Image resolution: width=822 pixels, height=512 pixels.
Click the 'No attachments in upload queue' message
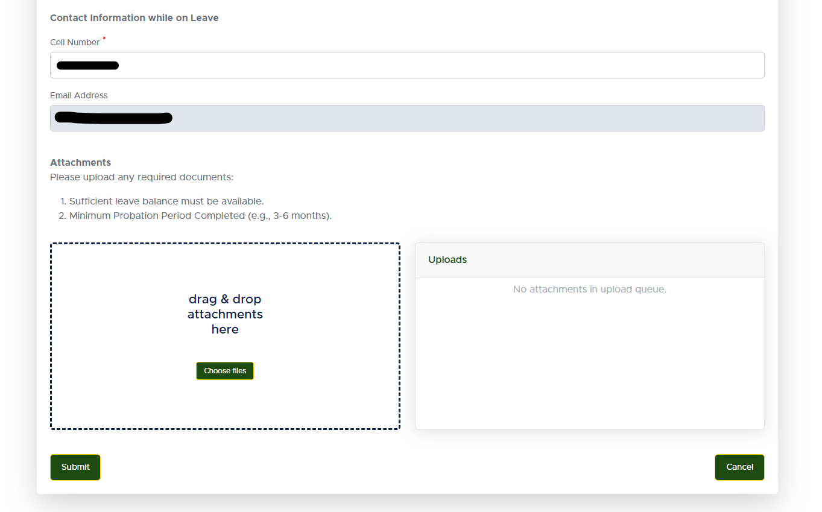tap(589, 289)
